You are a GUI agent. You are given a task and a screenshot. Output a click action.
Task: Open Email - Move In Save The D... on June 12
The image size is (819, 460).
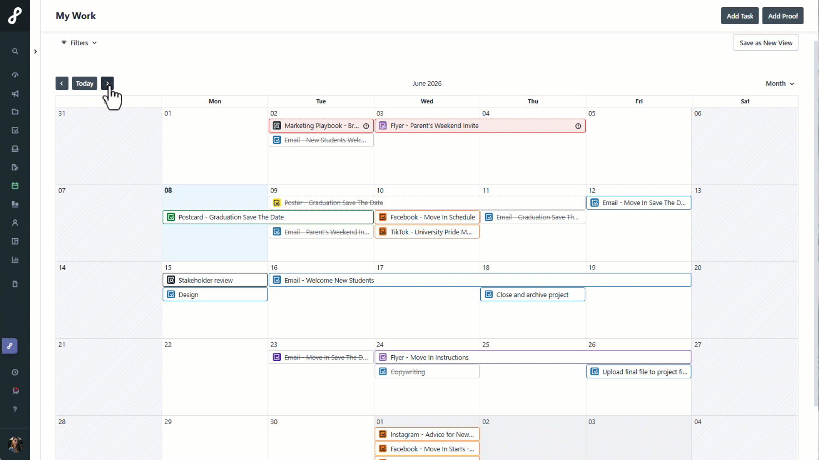coord(639,203)
